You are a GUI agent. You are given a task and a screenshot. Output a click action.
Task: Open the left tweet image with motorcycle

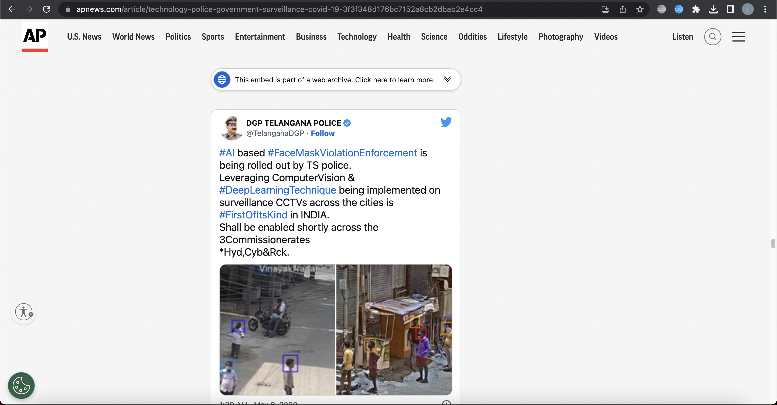point(277,330)
